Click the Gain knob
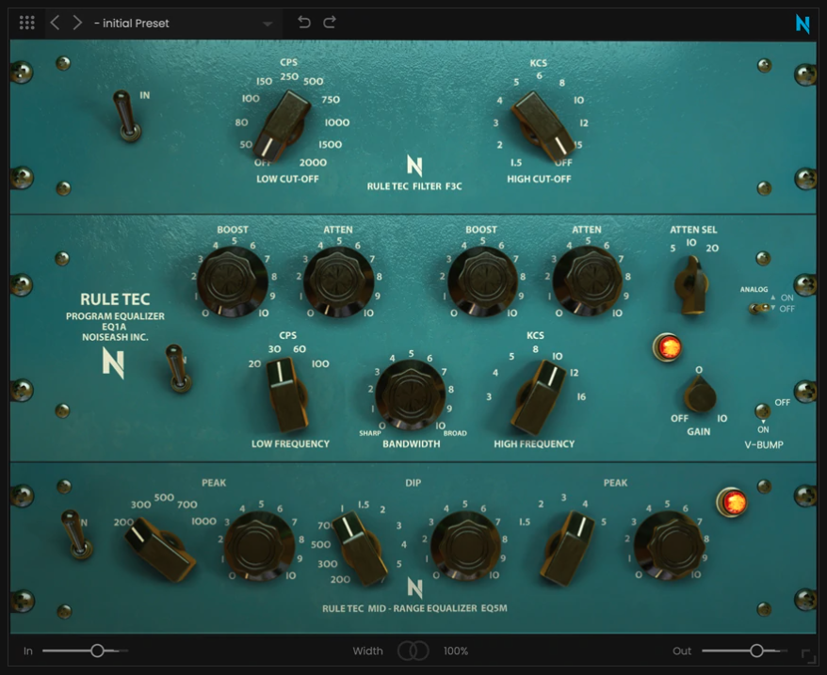The image size is (827, 675). pos(699,394)
